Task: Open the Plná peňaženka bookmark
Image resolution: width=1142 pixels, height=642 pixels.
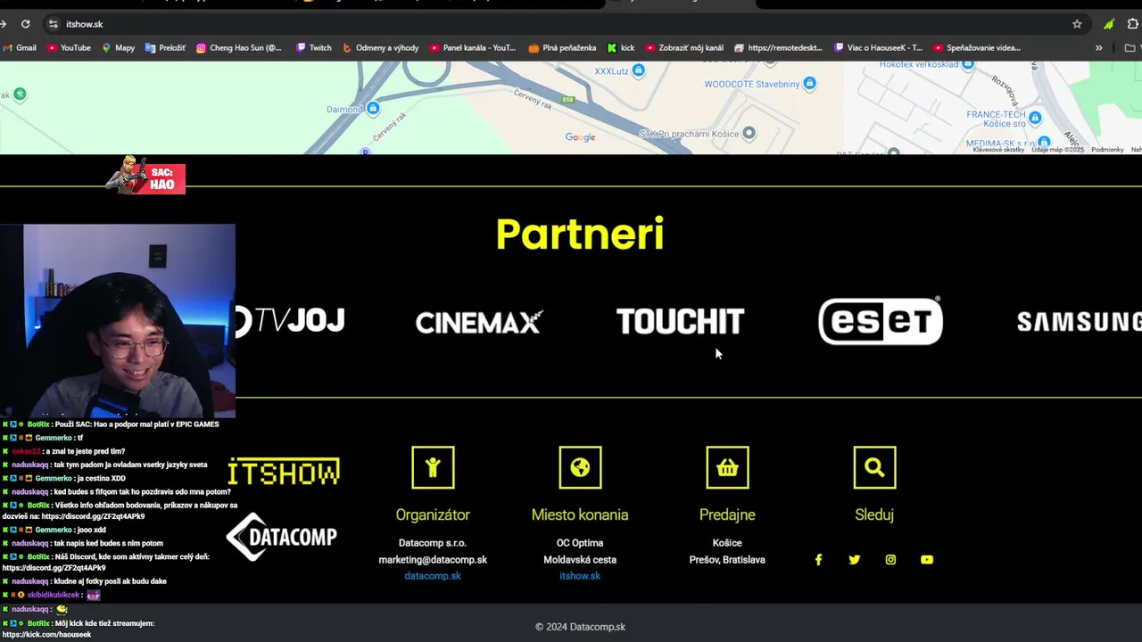Action: pyautogui.click(x=563, y=48)
